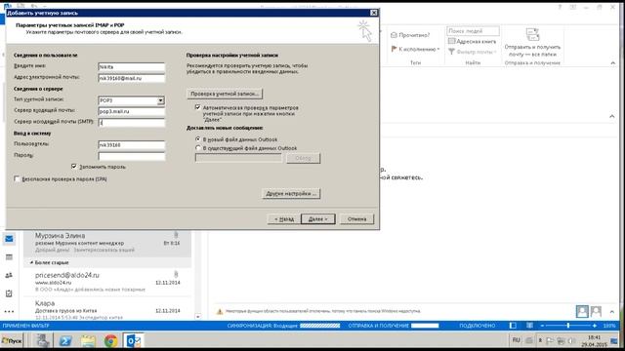Viewport: 625px width, 351px height.
Task: Click the Send/Receive all folders ribbon icon
Action: coord(532,35)
